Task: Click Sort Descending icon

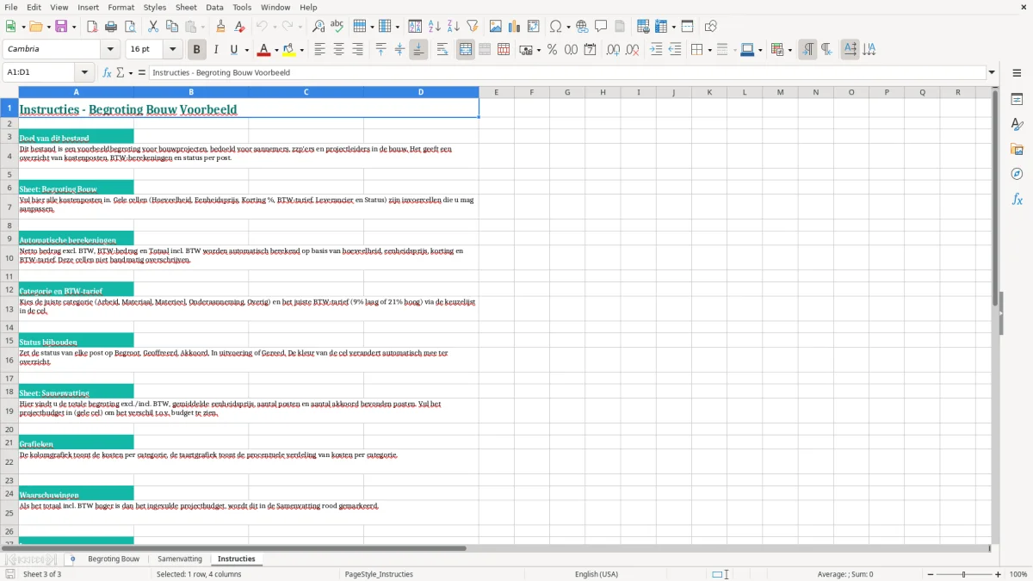Action: point(453,27)
